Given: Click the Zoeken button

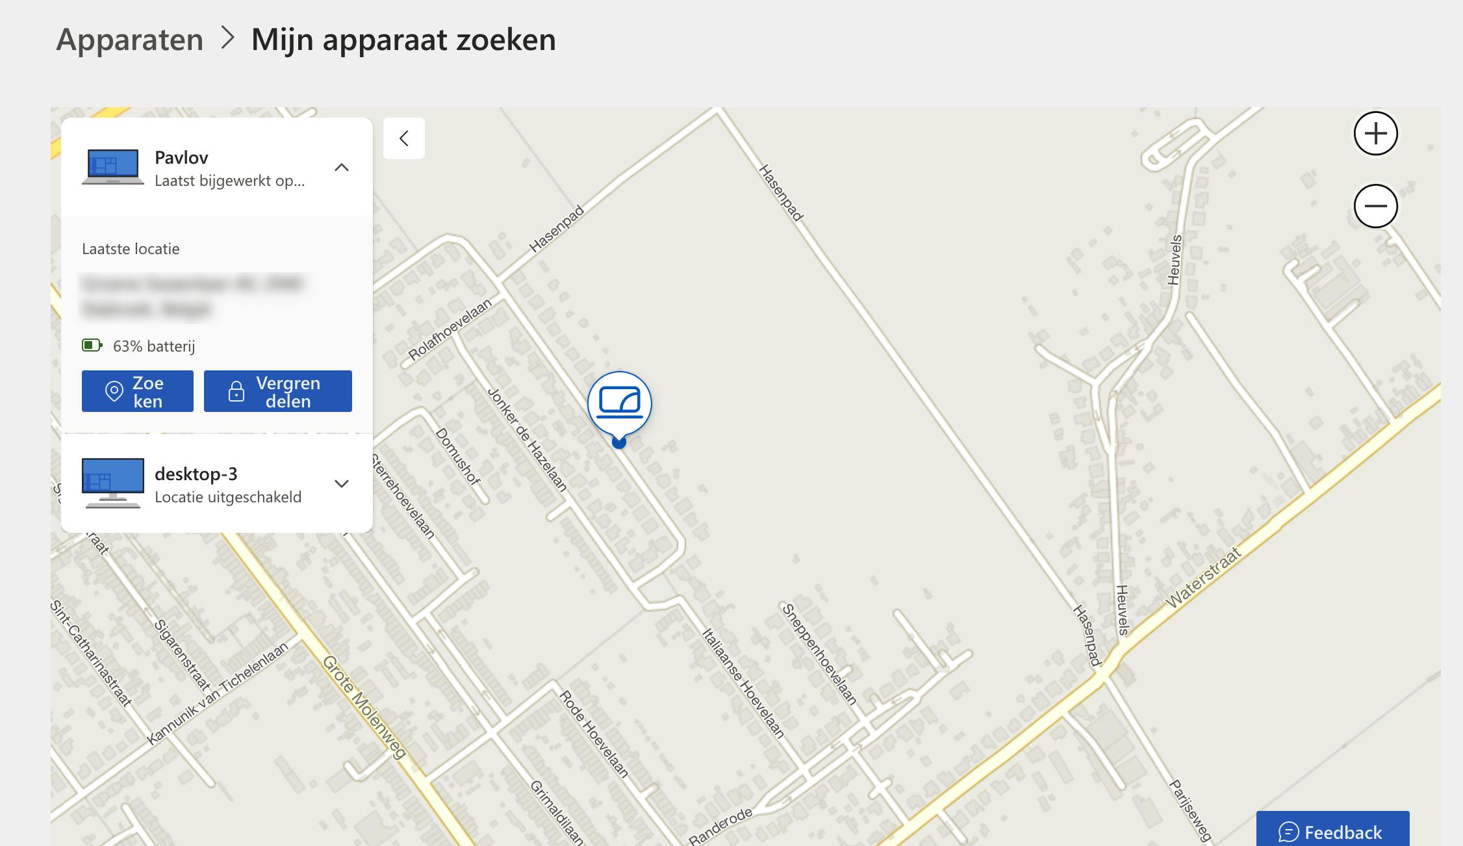Looking at the screenshot, I should [138, 391].
